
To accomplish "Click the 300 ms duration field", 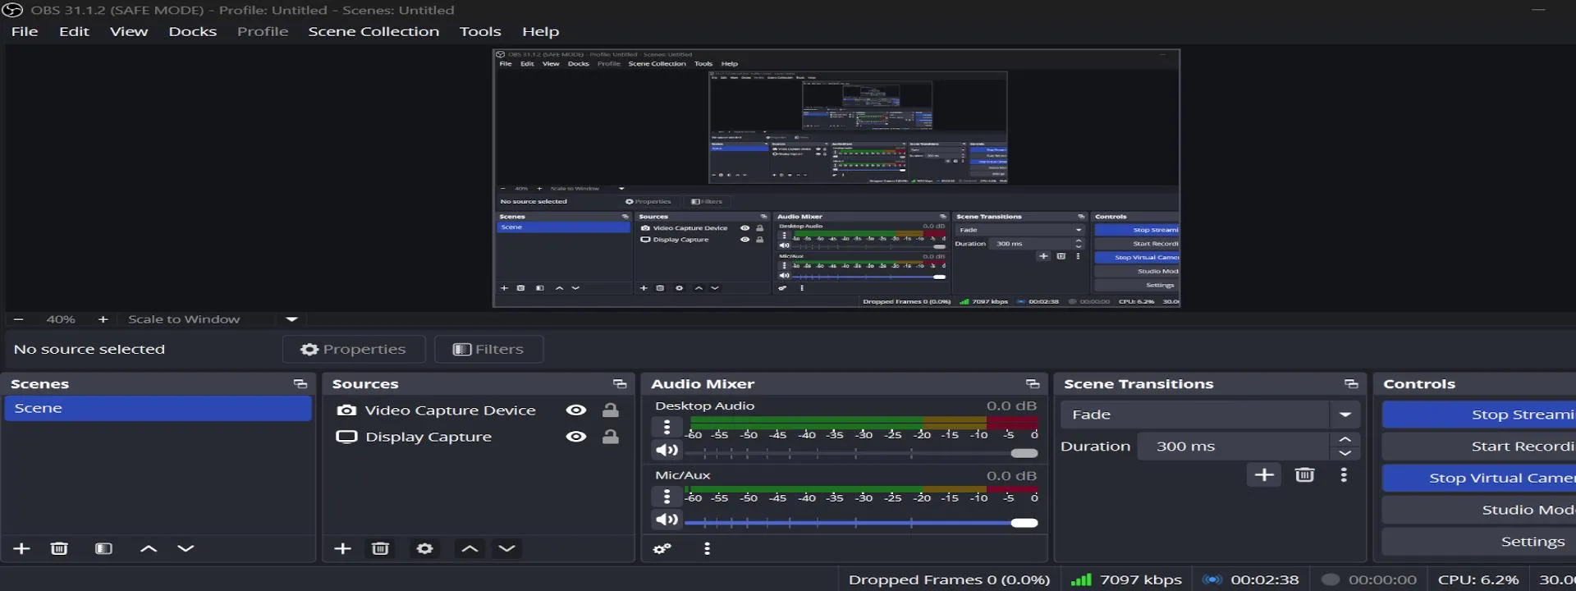I will coord(1234,447).
